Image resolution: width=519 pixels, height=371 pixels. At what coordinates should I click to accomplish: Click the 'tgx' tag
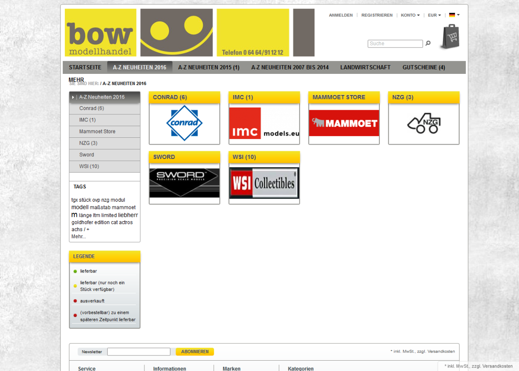[74, 200]
